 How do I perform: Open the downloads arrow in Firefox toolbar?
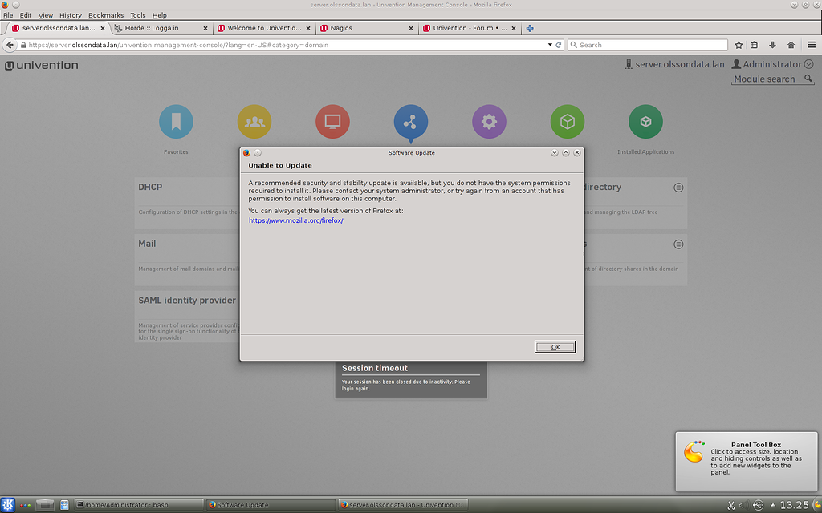[772, 45]
